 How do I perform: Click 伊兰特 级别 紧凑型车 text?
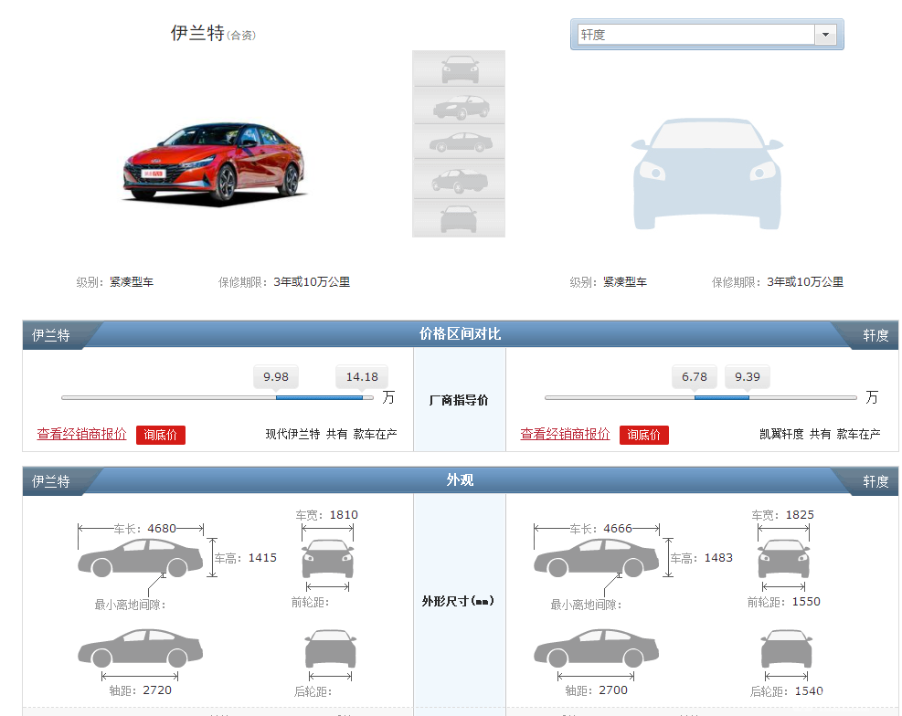[115, 282]
